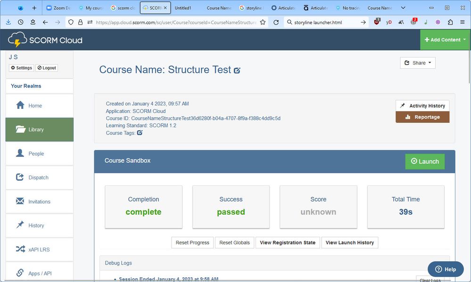
Task: Open the shield tracking protection icon
Action: click(x=71, y=22)
